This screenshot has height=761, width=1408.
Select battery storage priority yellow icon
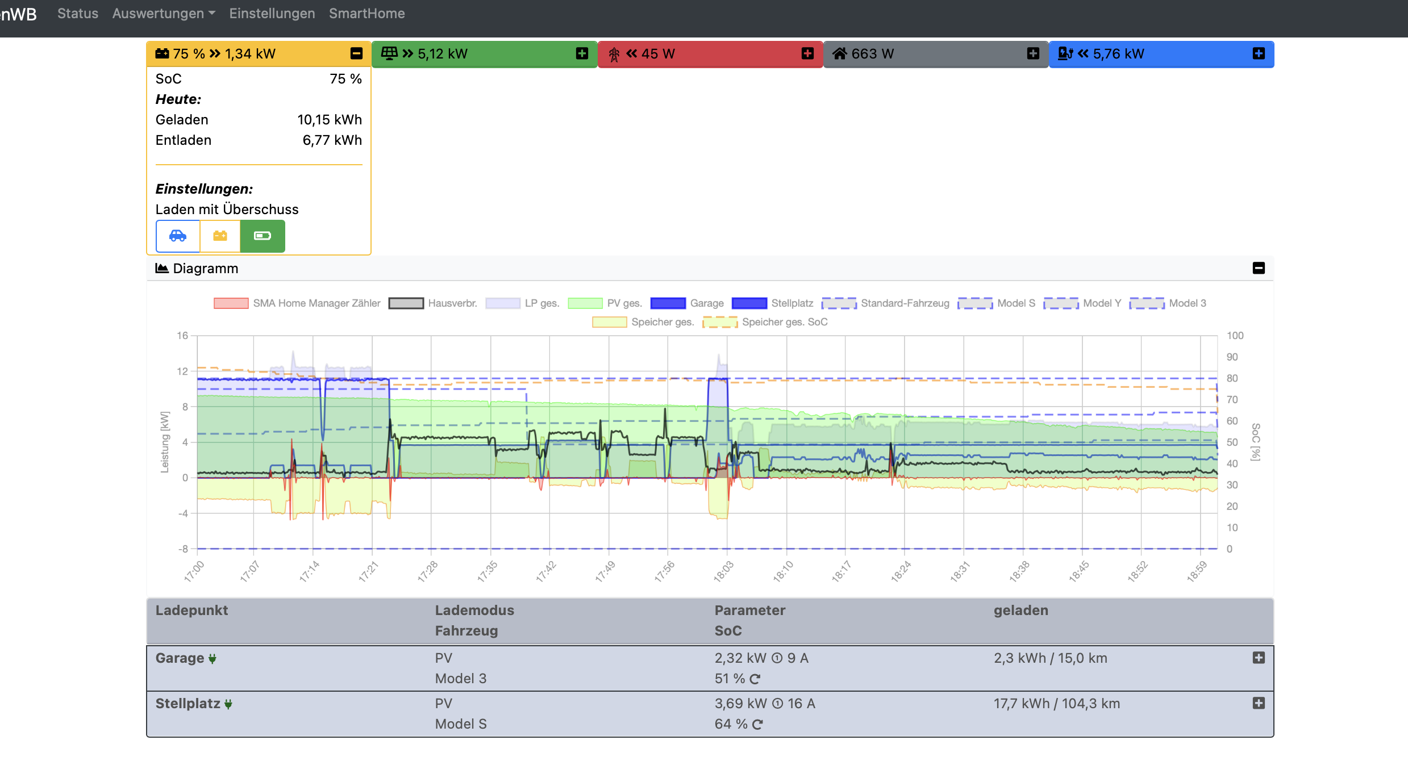220,236
